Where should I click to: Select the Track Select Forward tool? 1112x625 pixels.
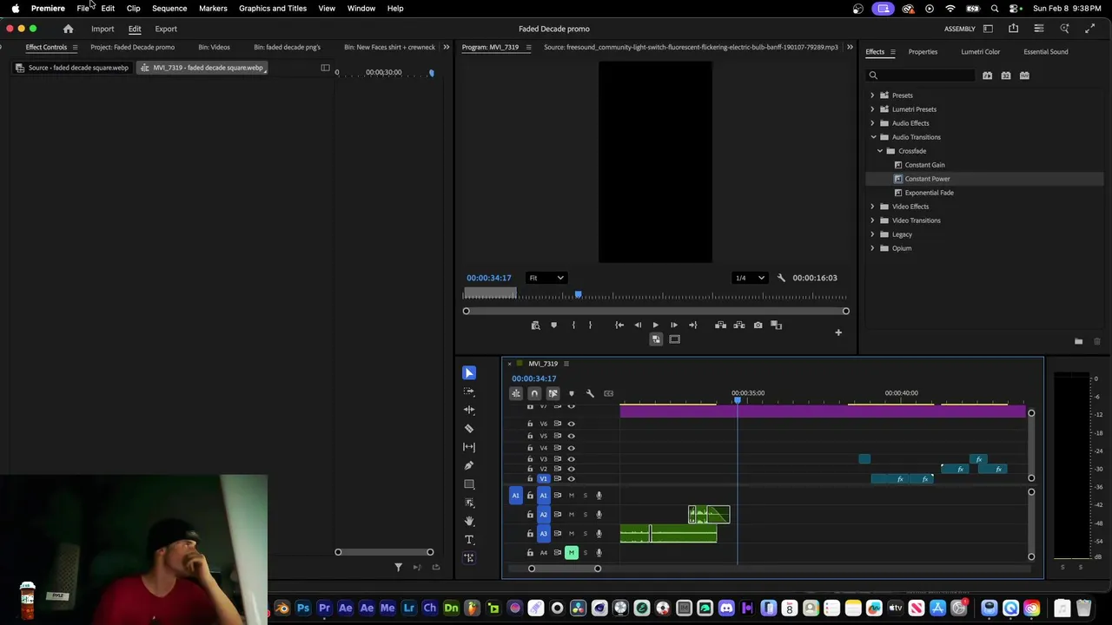click(469, 391)
